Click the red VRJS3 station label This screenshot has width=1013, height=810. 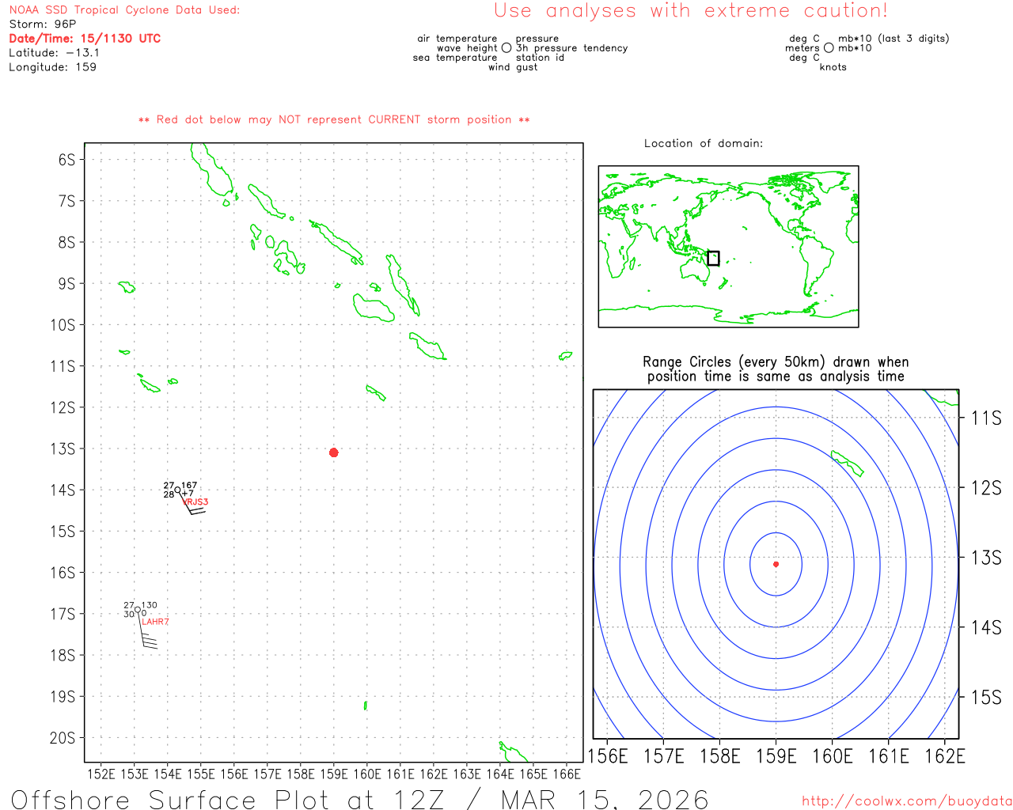coord(195,502)
